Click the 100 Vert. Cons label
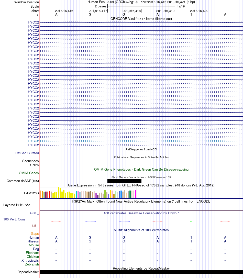243x278 pixels. click(x=14, y=219)
